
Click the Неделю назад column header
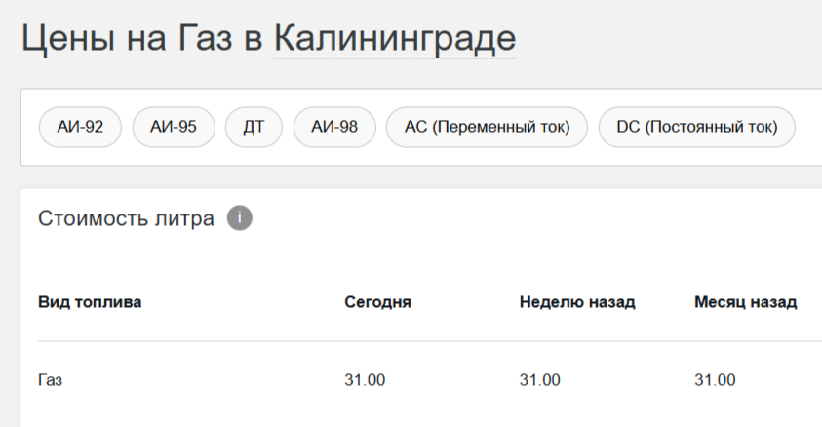pyautogui.click(x=577, y=302)
